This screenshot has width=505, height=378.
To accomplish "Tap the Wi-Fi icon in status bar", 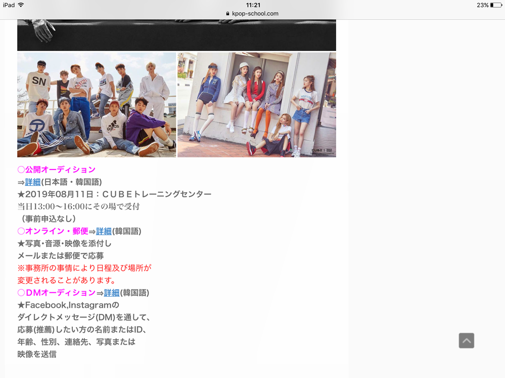I will tap(21, 5).
